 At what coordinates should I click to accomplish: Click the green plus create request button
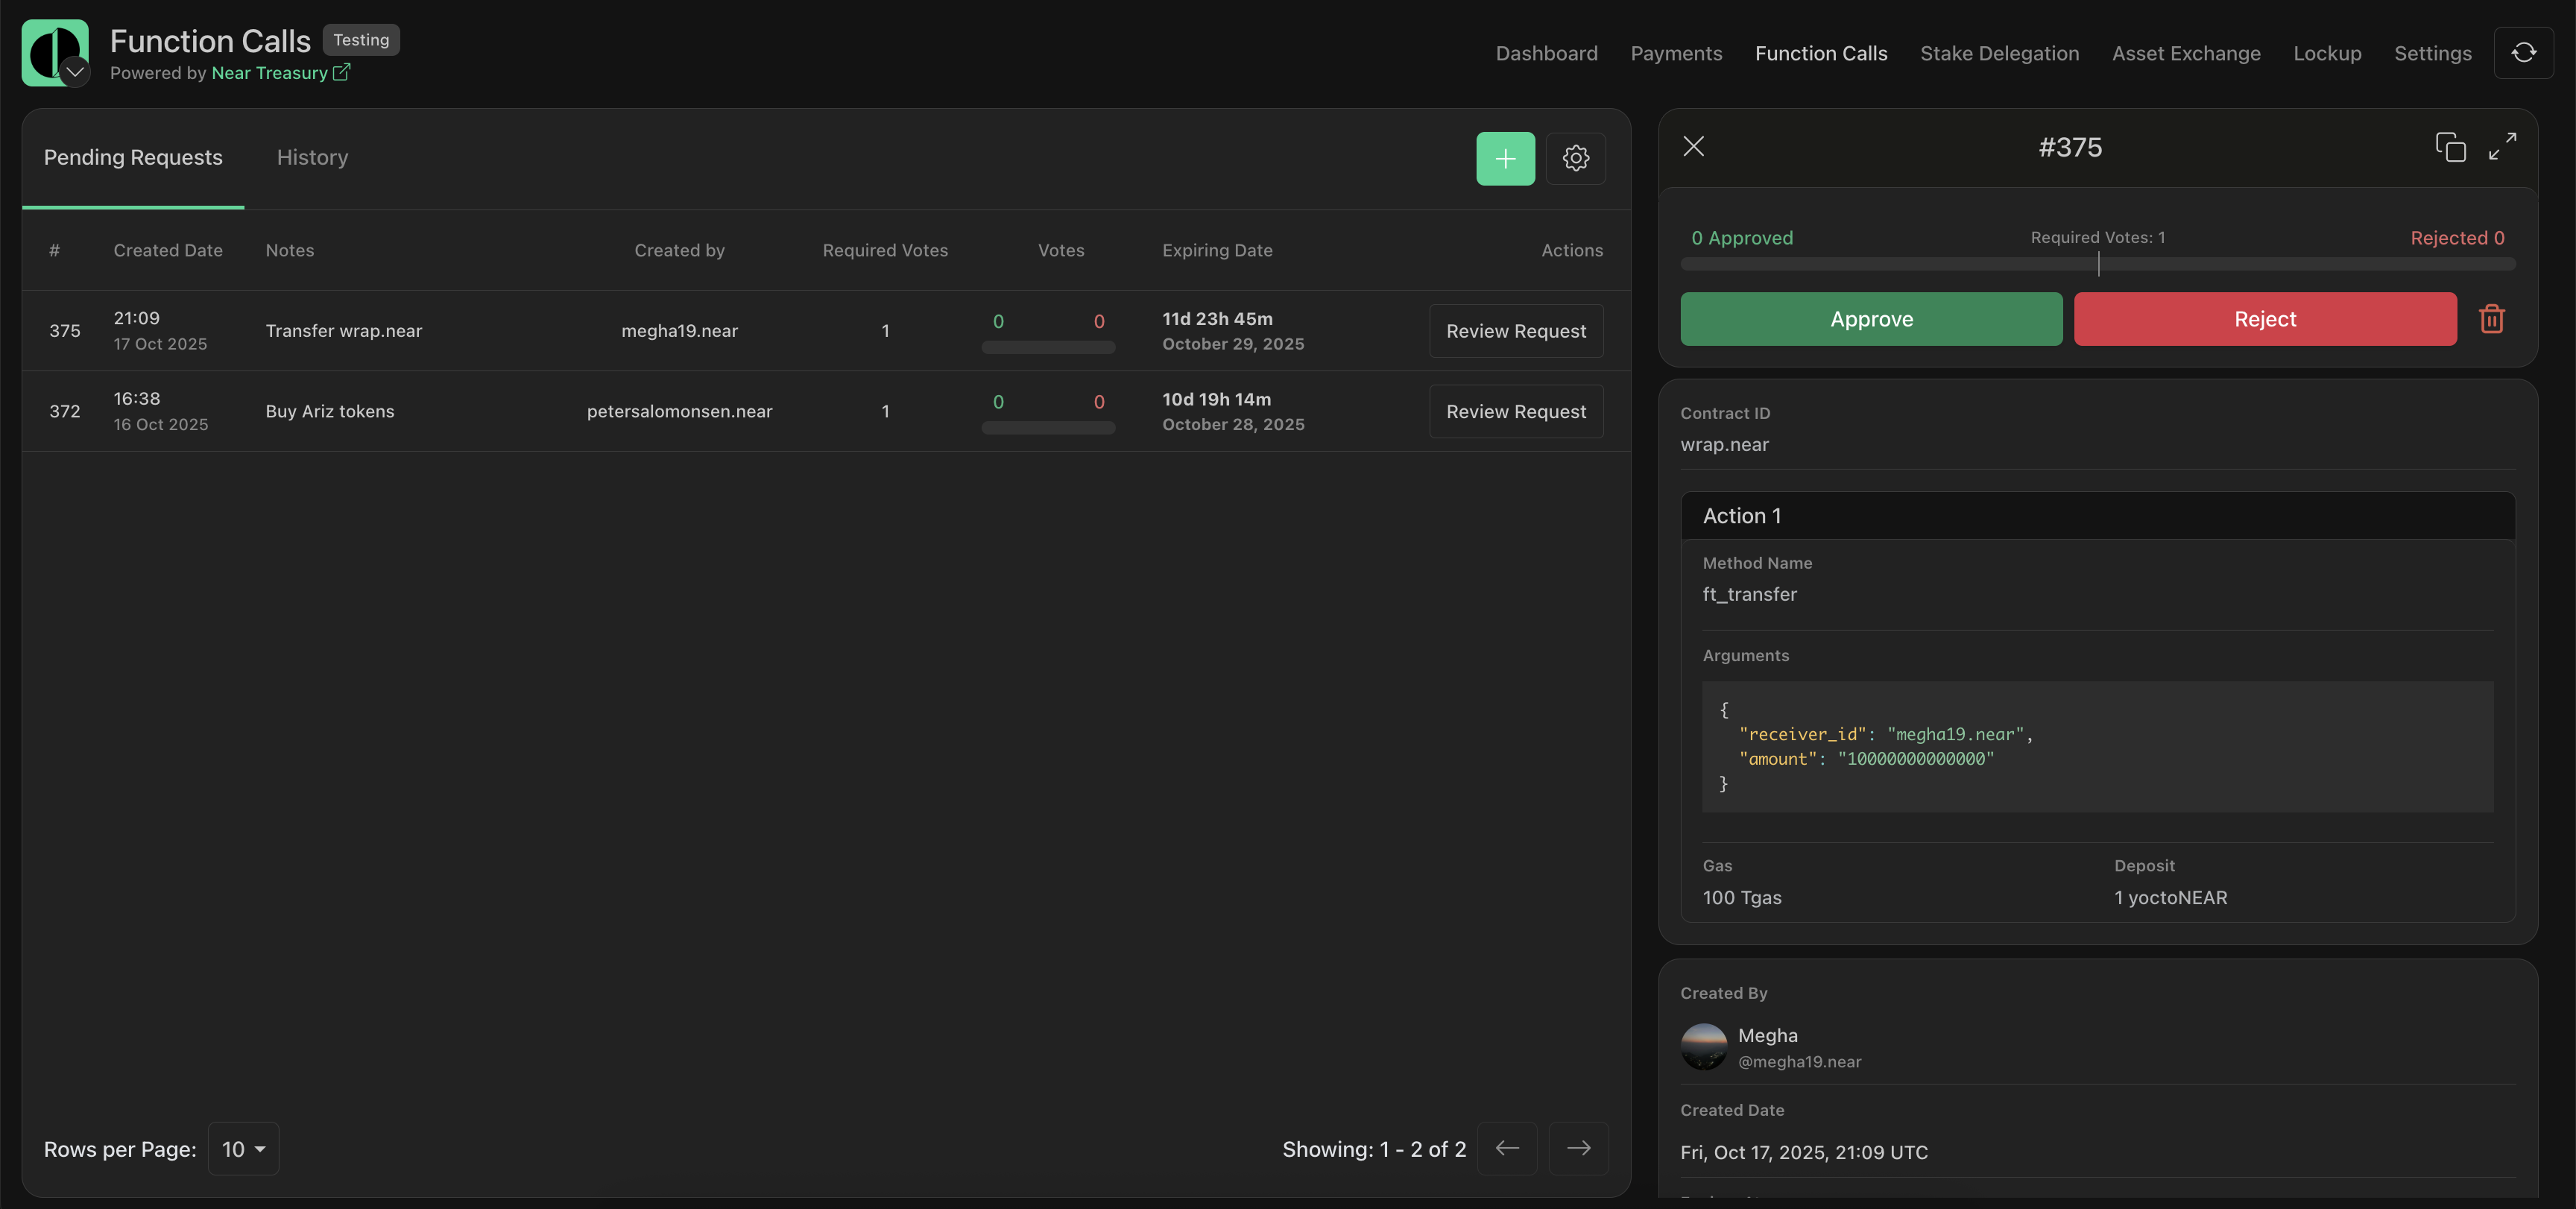point(1505,158)
